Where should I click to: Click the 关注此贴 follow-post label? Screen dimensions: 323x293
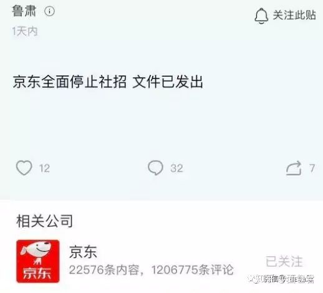coord(294,15)
